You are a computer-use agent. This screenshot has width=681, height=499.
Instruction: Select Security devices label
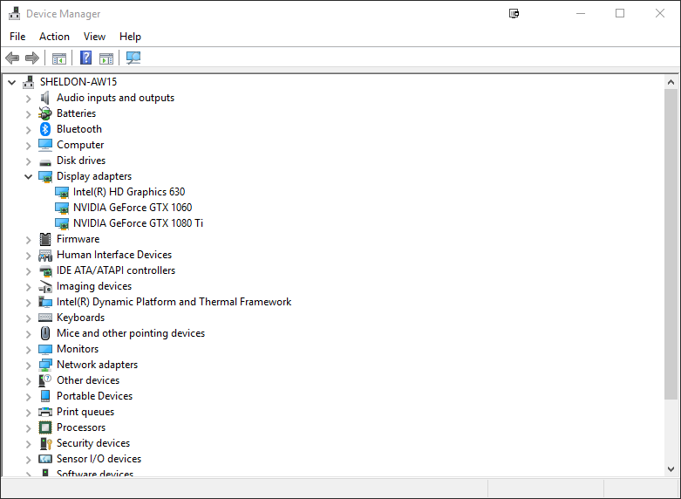coord(93,443)
